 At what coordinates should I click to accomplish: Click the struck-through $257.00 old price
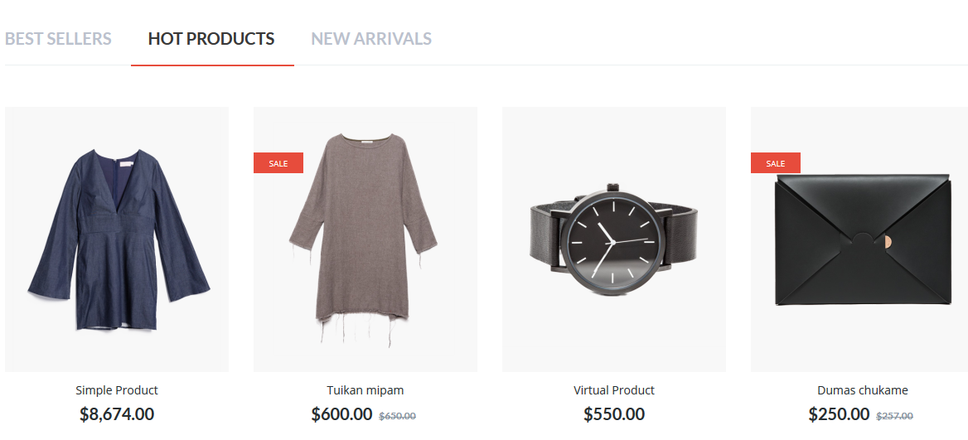(894, 416)
